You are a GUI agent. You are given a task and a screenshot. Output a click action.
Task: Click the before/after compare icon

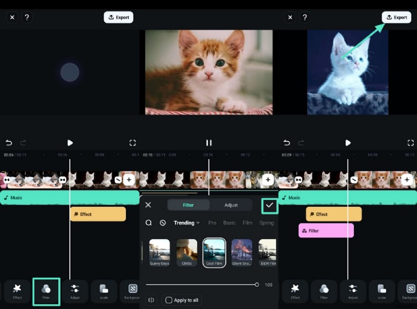tap(152, 300)
